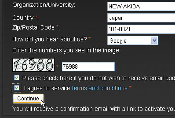Open the 'How did you hear about us' dropdown

pyautogui.click(x=133, y=41)
